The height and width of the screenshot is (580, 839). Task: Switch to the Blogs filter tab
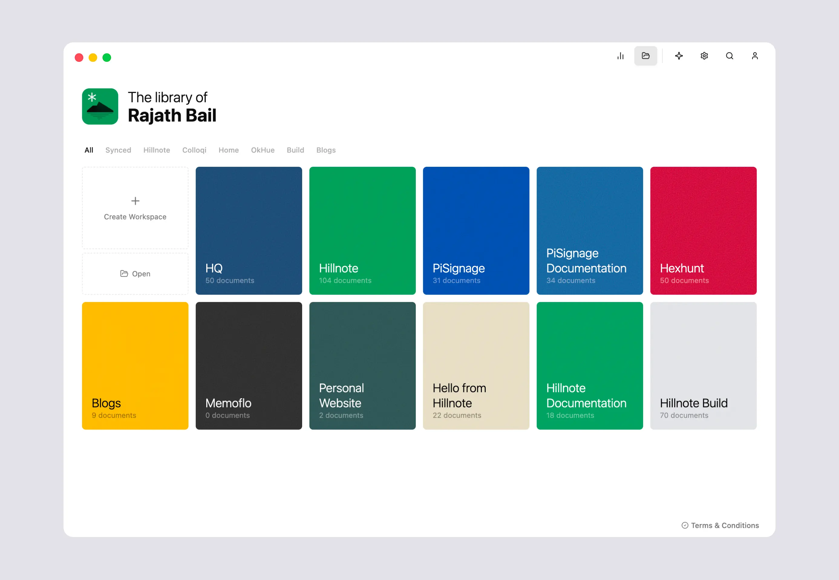tap(326, 150)
